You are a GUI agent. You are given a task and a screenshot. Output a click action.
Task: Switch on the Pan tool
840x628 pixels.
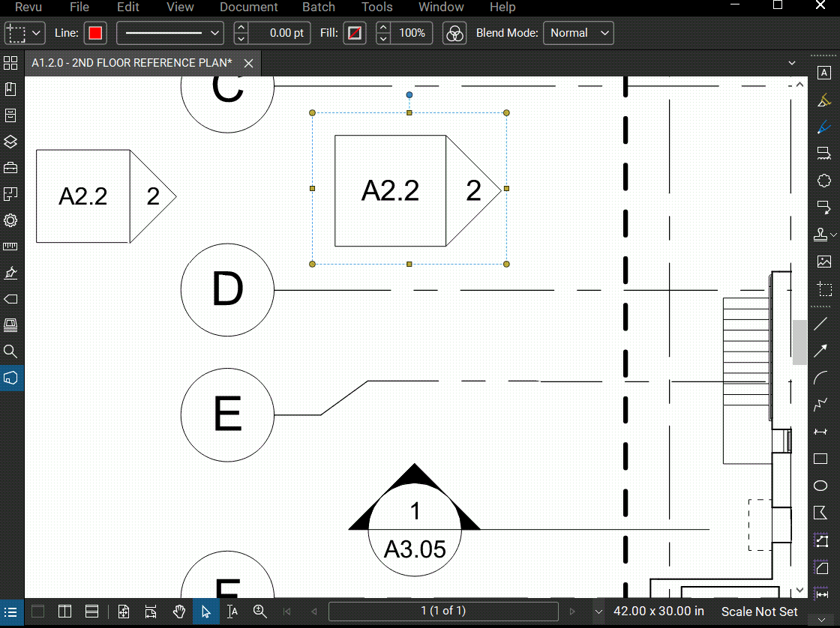[x=179, y=612]
